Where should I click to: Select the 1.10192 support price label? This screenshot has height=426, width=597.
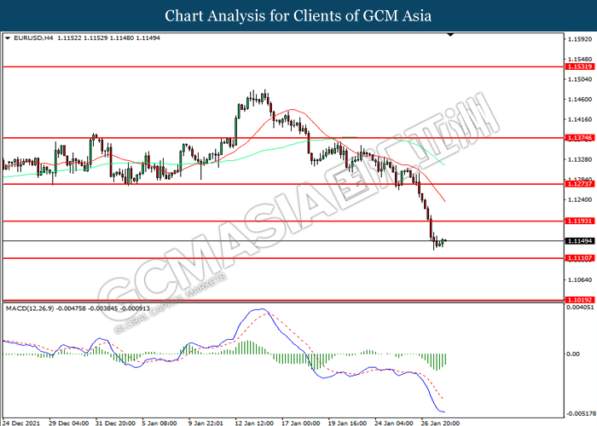[x=580, y=300]
